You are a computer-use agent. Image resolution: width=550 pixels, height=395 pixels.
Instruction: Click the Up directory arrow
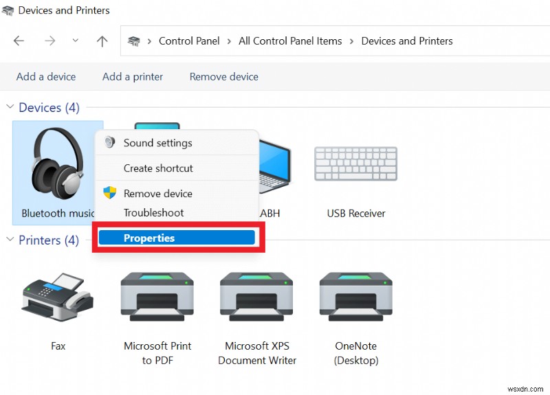click(102, 41)
